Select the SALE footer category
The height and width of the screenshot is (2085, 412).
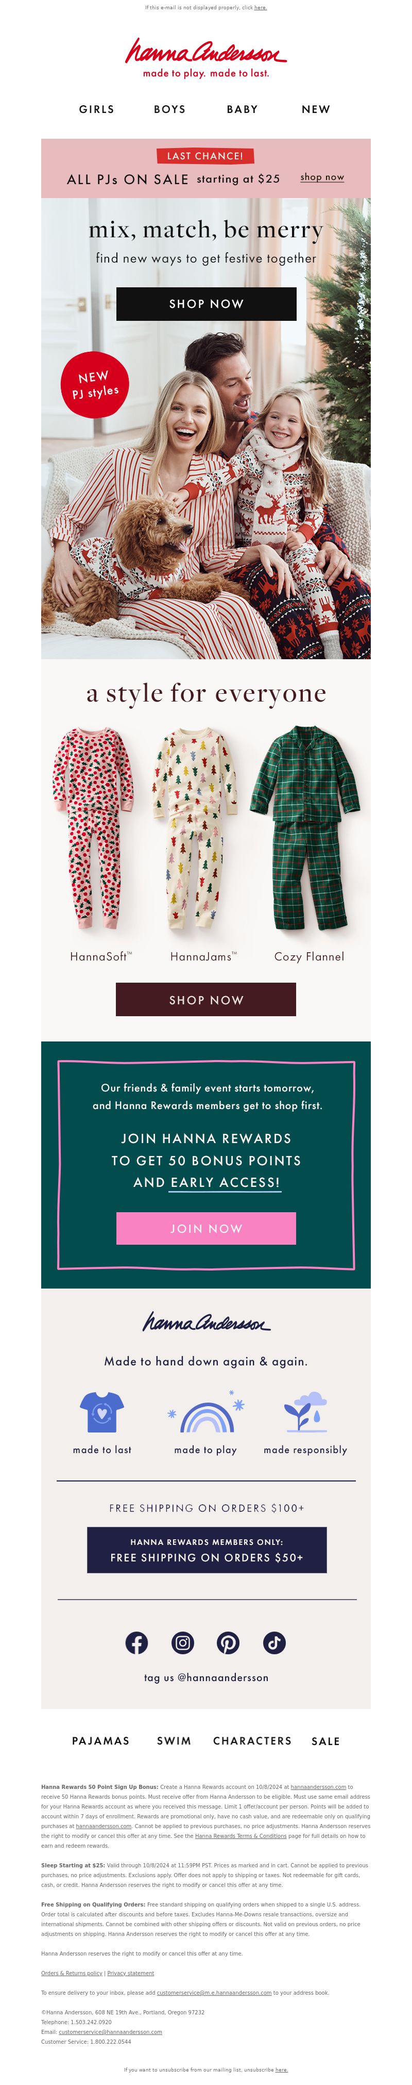(325, 1741)
